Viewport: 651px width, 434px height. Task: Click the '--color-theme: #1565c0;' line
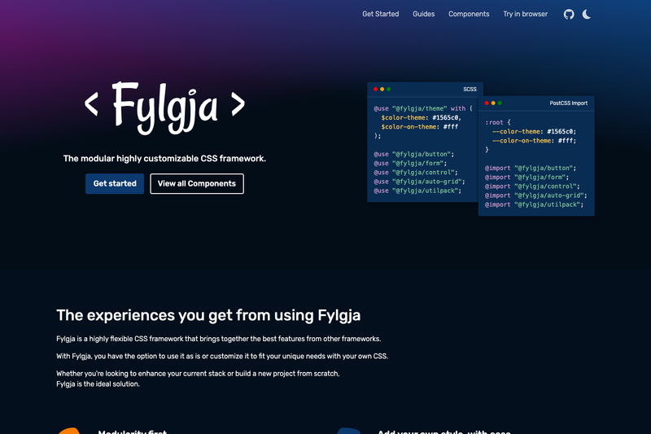(534, 132)
